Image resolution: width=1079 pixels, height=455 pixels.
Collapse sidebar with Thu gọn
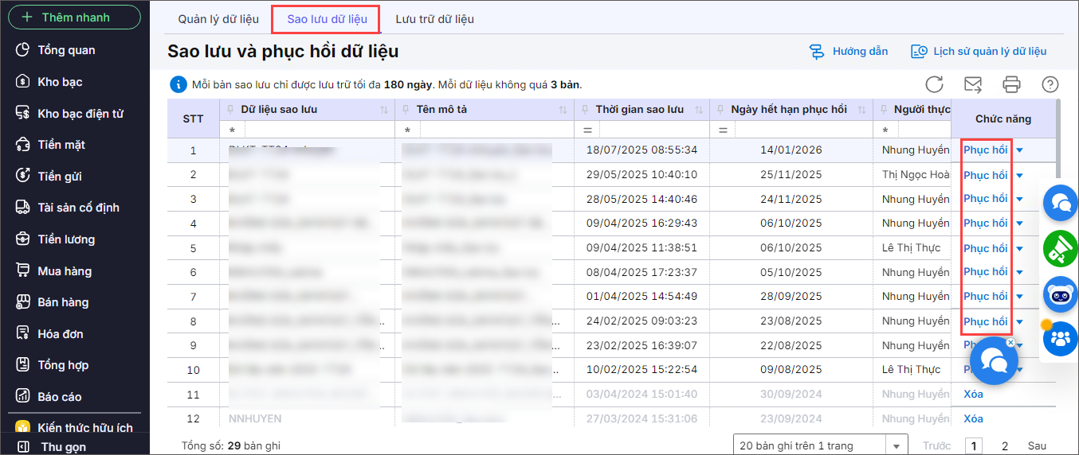pos(63,447)
